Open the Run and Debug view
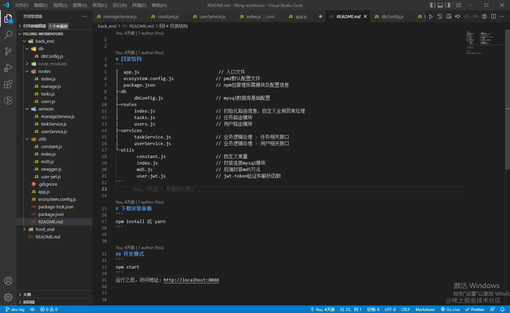Viewport: 510px width, 313px height. tap(8, 67)
